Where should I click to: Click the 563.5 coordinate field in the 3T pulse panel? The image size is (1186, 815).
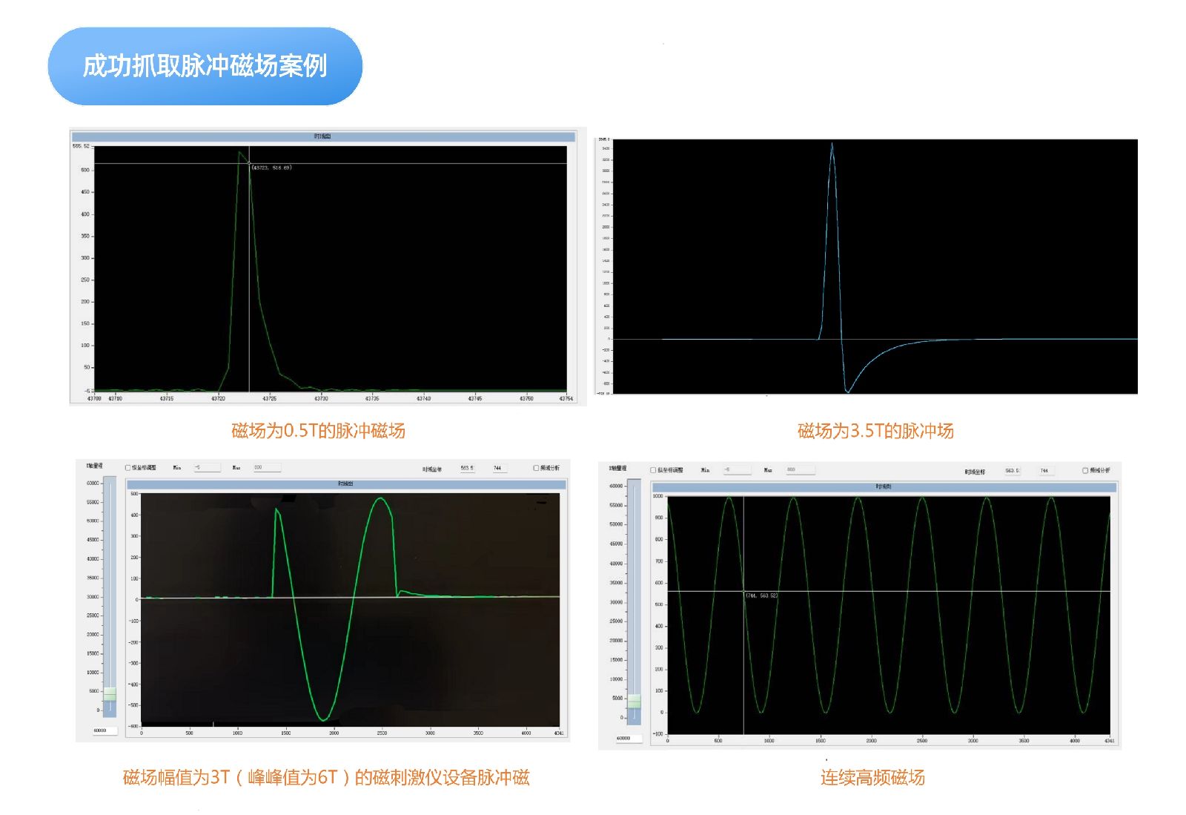tap(468, 469)
